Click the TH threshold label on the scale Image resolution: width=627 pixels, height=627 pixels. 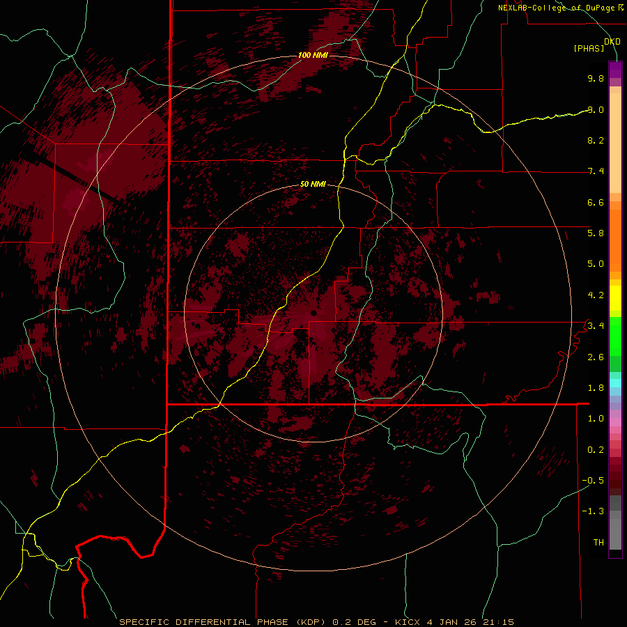click(x=598, y=543)
